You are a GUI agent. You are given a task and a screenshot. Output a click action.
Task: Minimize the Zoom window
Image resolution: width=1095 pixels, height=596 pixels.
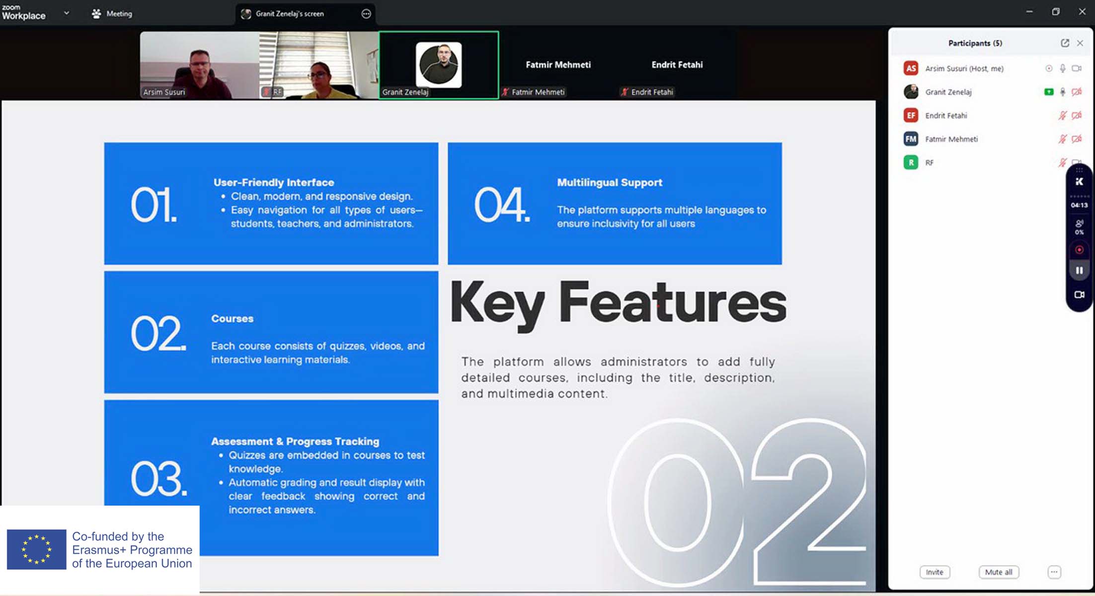pyautogui.click(x=1029, y=12)
